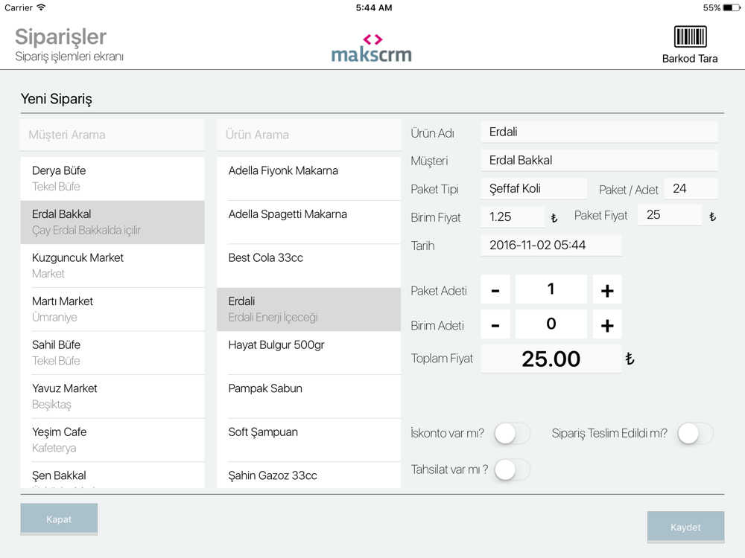The width and height of the screenshot is (745, 558).
Task: Choose Best Cola 33cc product
Action: [x=309, y=266]
